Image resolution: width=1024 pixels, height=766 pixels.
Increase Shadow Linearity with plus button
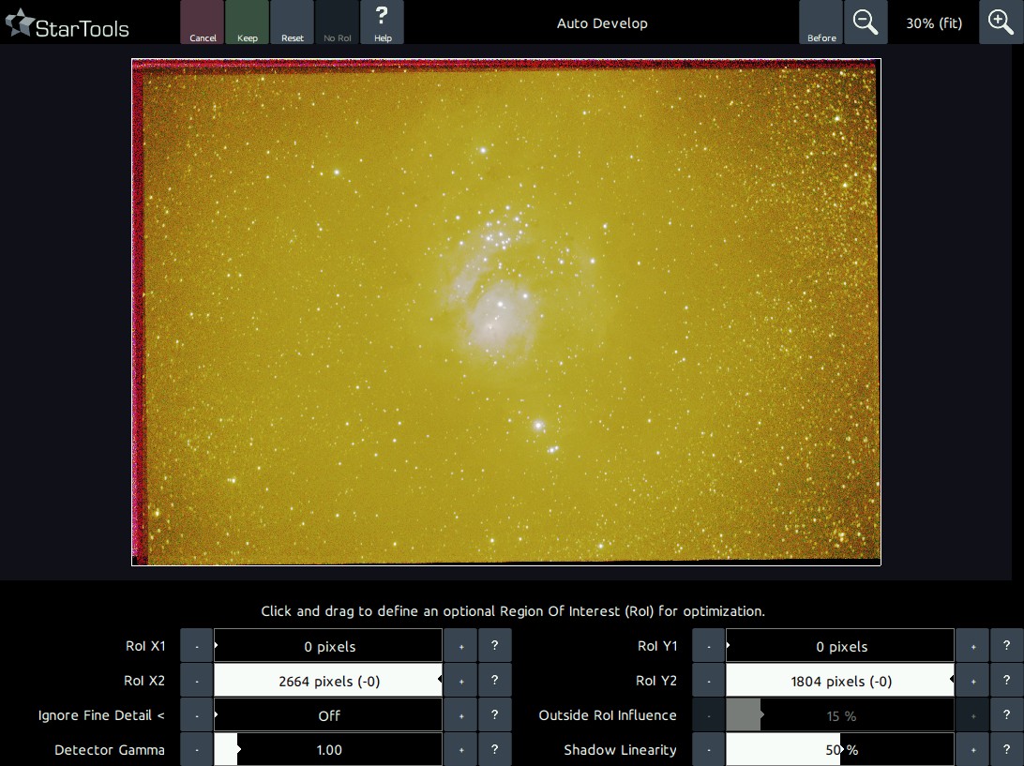[x=972, y=750]
